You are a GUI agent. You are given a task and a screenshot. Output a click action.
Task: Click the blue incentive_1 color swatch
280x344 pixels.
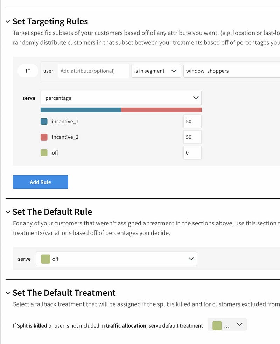coord(44,121)
